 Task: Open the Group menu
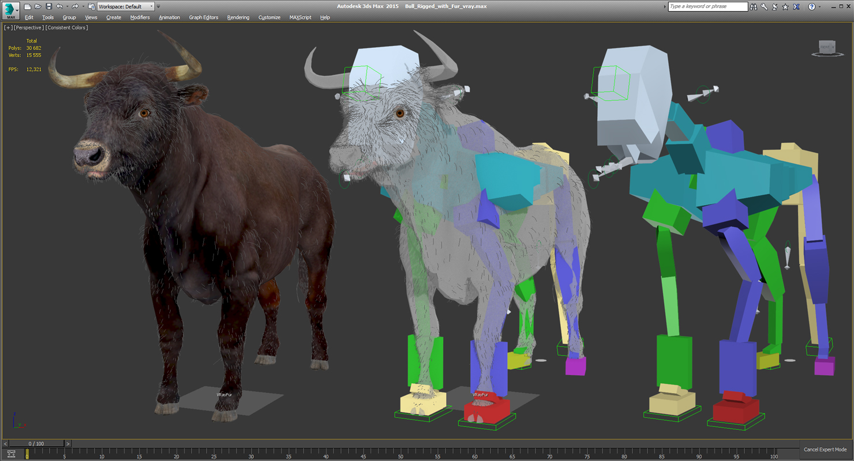click(69, 17)
